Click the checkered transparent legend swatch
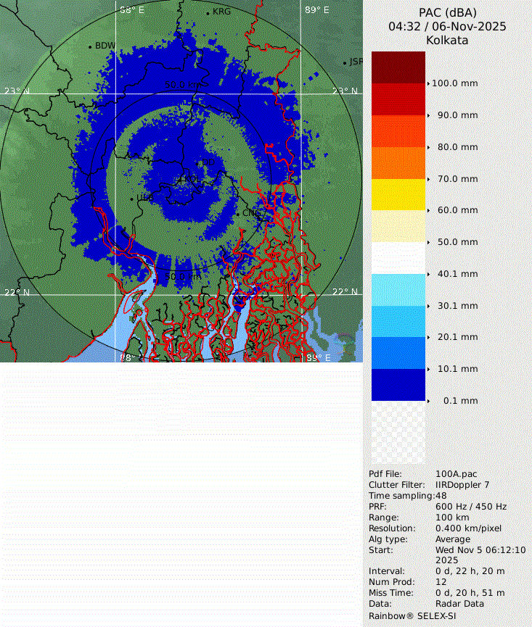 click(x=398, y=432)
